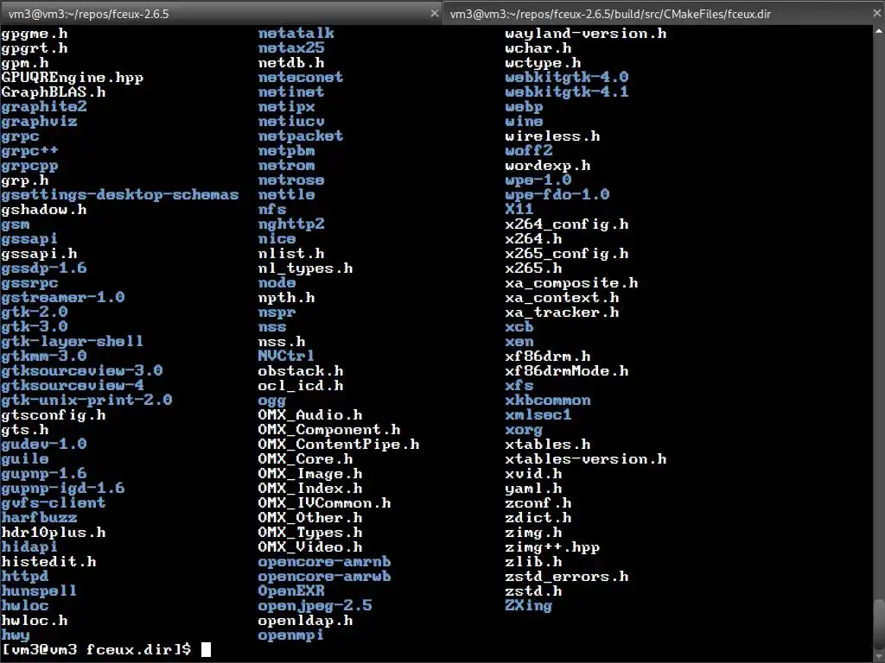Viewport: 885px width, 663px height.
Task: Click the x264_config.h file name
Action: (567, 224)
